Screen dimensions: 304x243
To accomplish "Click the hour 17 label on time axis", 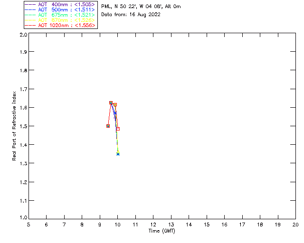I will (242, 224).
